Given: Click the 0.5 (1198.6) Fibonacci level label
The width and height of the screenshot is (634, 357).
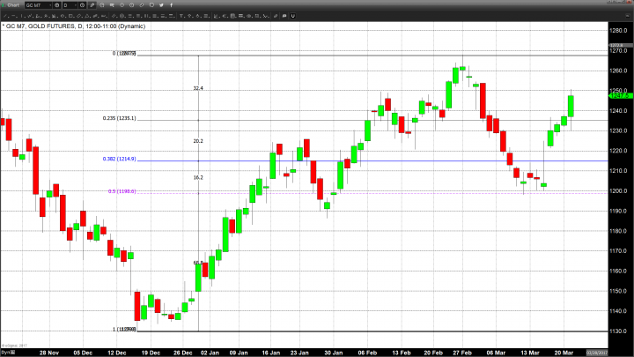Looking at the screenshot, I should (x=122, y=191).
